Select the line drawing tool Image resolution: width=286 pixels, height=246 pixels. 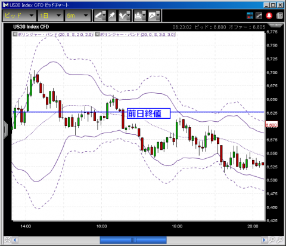[x=98, y=16]
